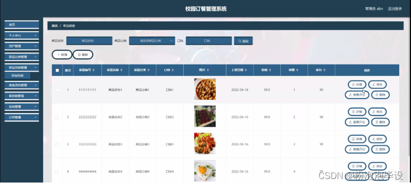411x185 pixels.
Task: Focus the 菜品名称 search input
Action: click(x=89, y=41)
